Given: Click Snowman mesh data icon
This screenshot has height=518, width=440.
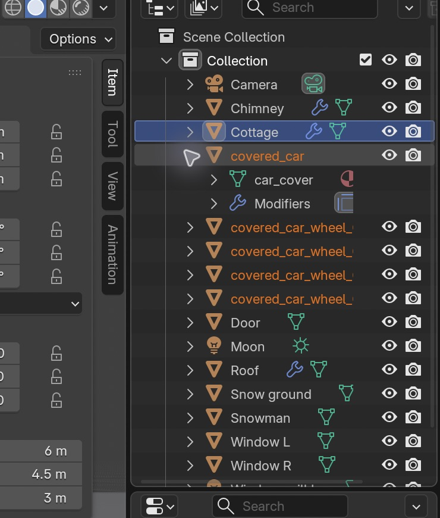Looking at the screenshot, I should click(x=326, y=417).
